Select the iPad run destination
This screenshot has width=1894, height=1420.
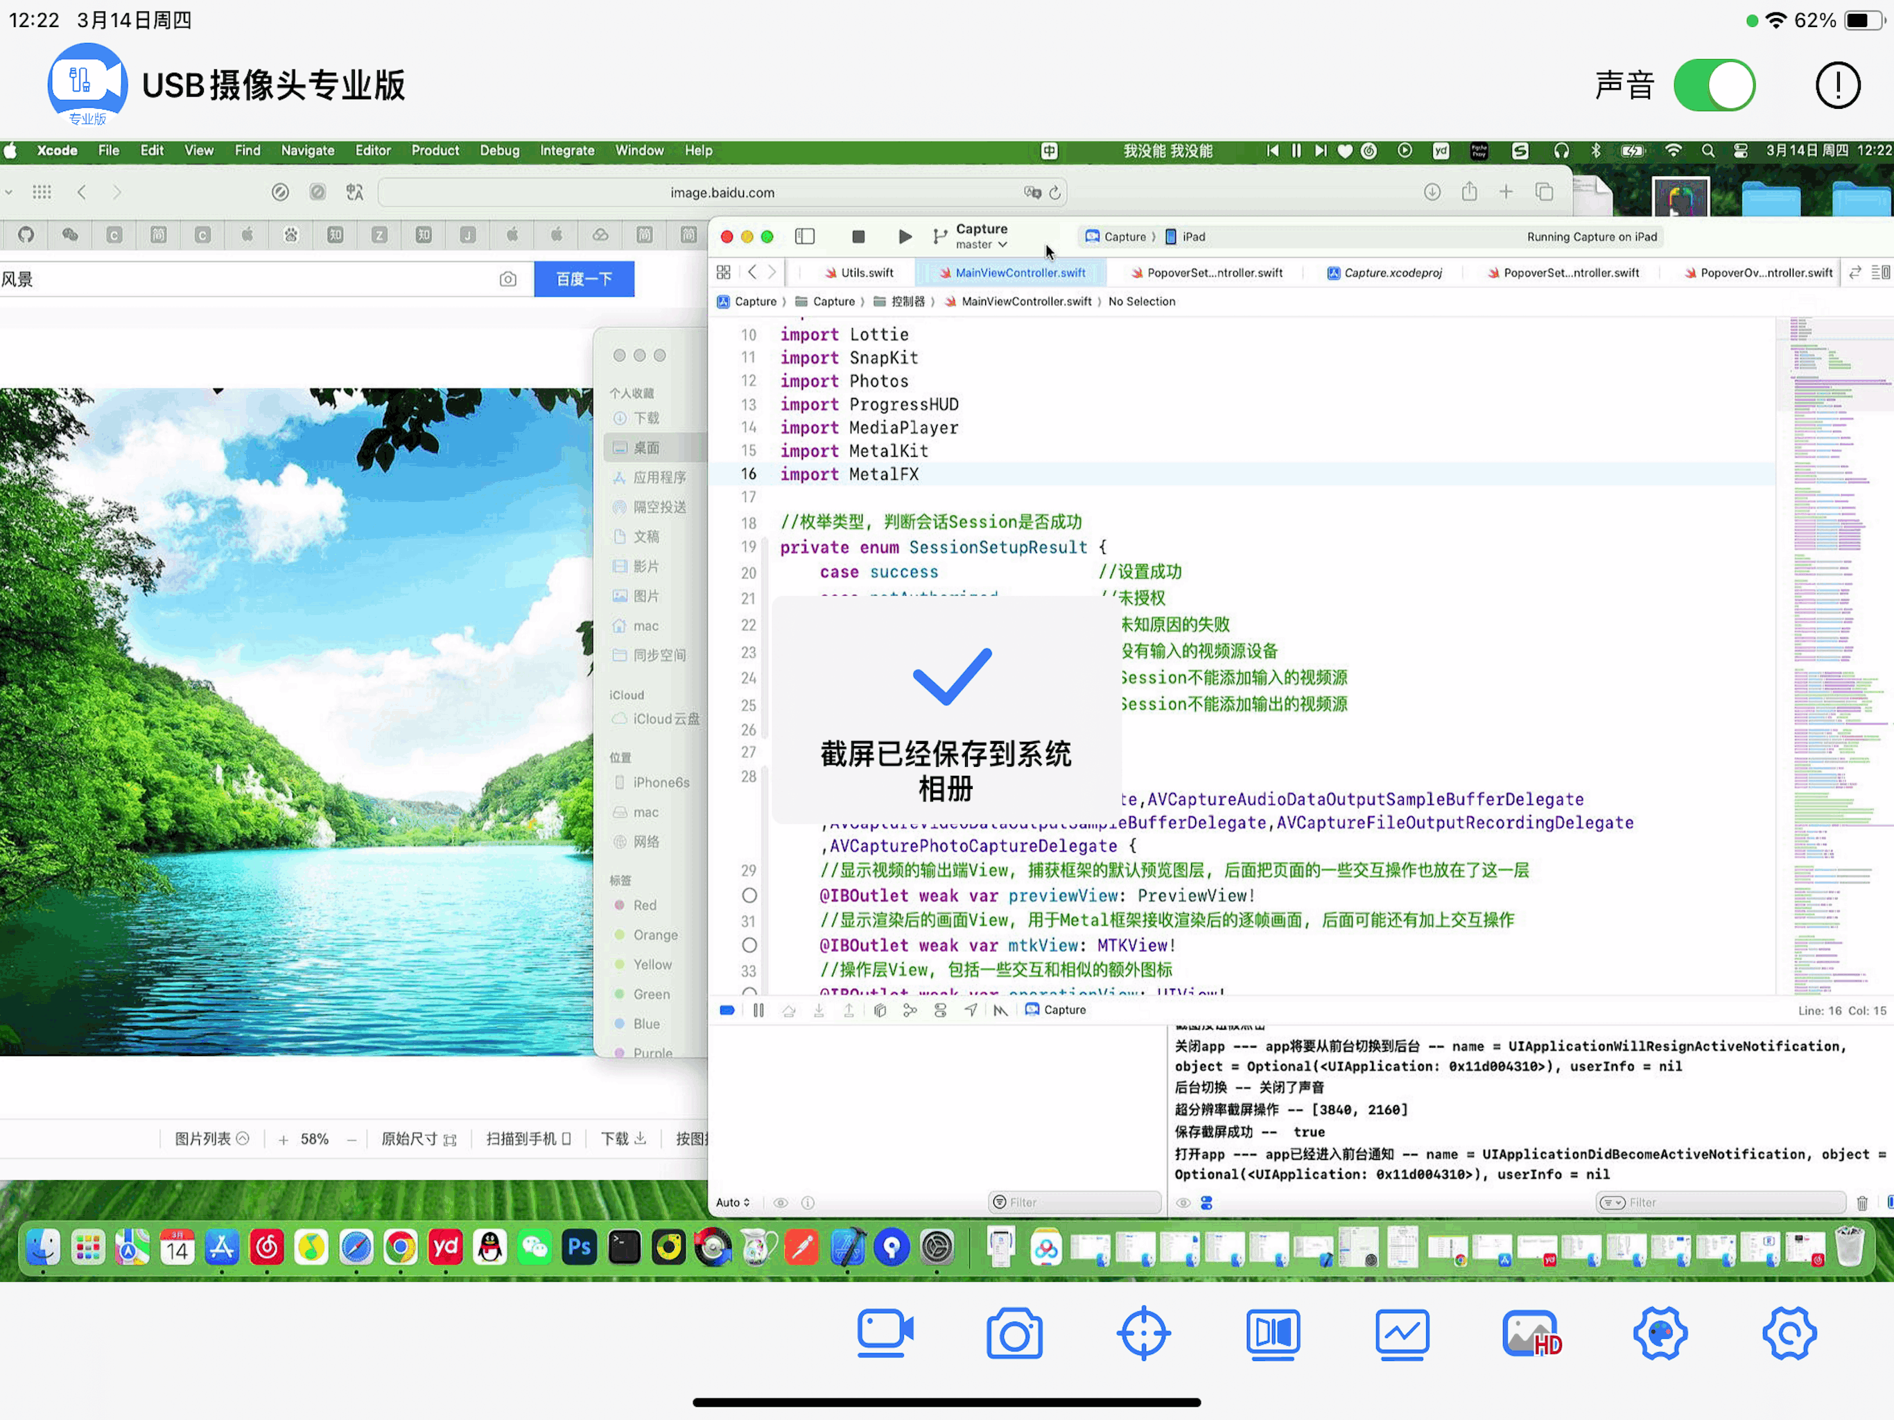point(1185,236)
